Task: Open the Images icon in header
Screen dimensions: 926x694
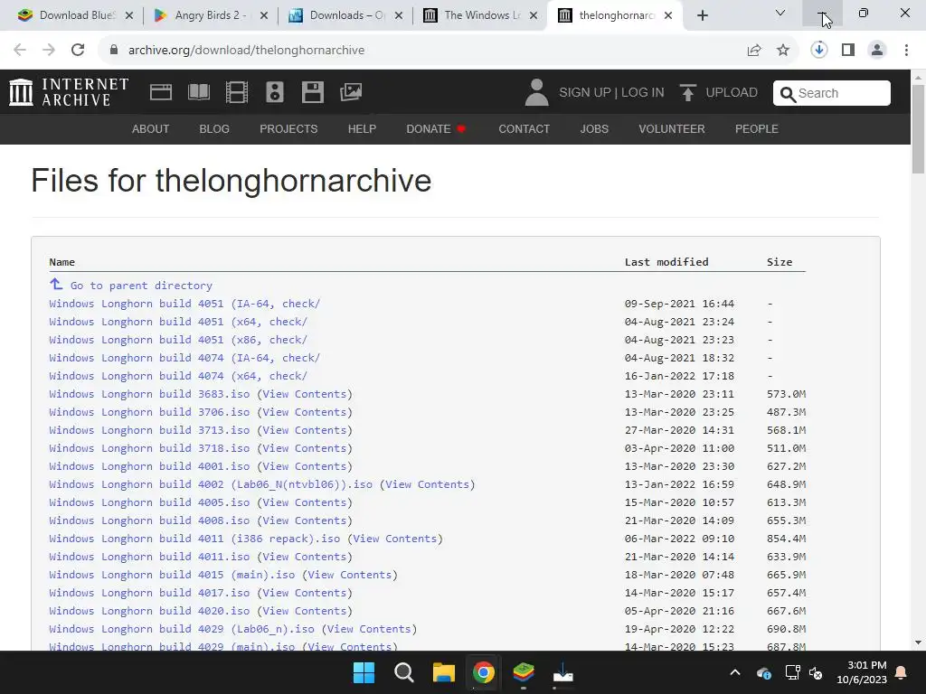Action: pyautogui.click(x=351, y=92)
